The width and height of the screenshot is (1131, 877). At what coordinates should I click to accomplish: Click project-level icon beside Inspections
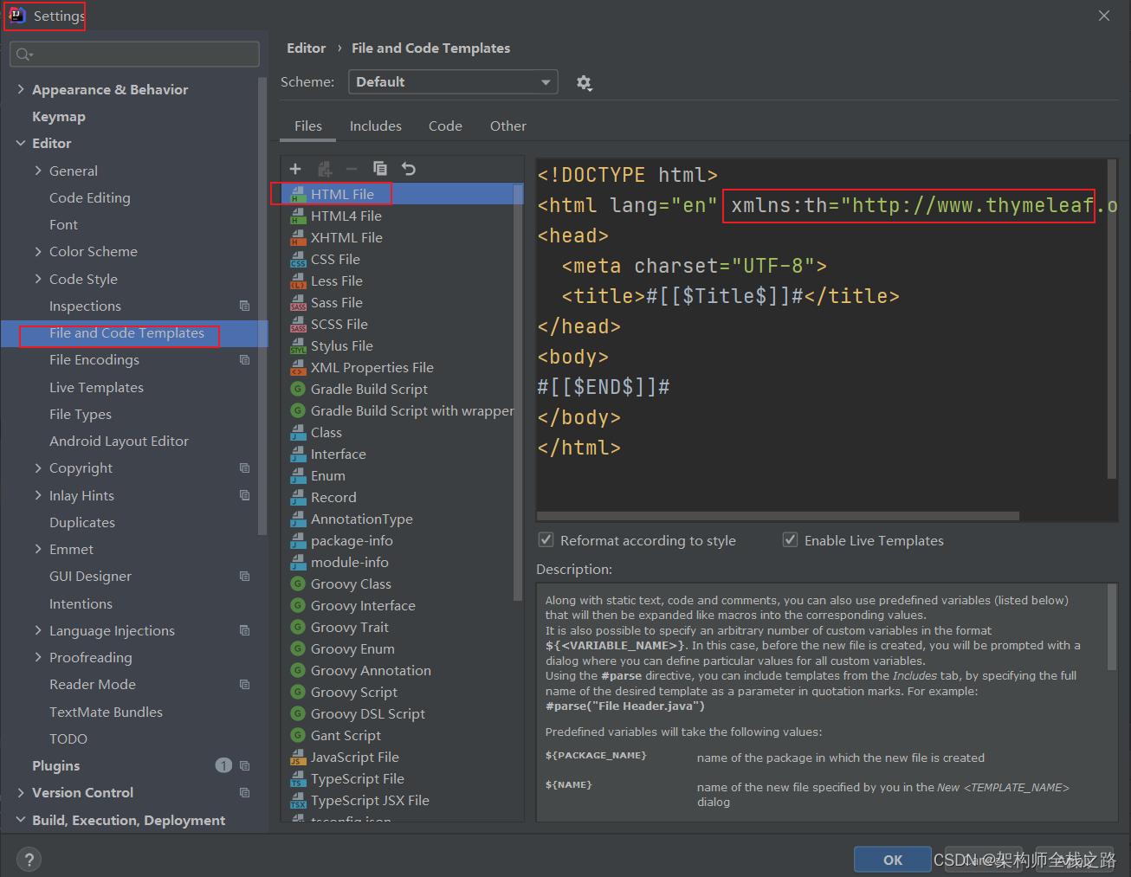244,306
